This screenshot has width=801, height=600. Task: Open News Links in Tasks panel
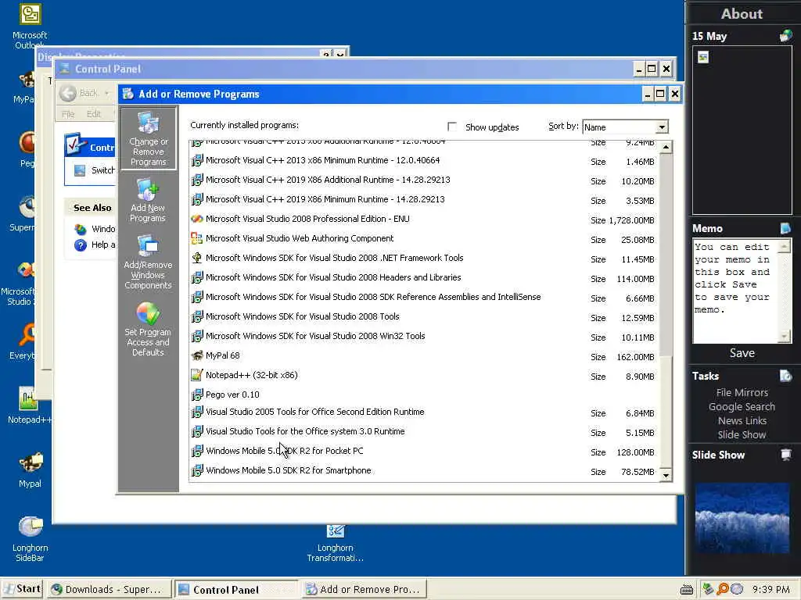click(742, 420)
